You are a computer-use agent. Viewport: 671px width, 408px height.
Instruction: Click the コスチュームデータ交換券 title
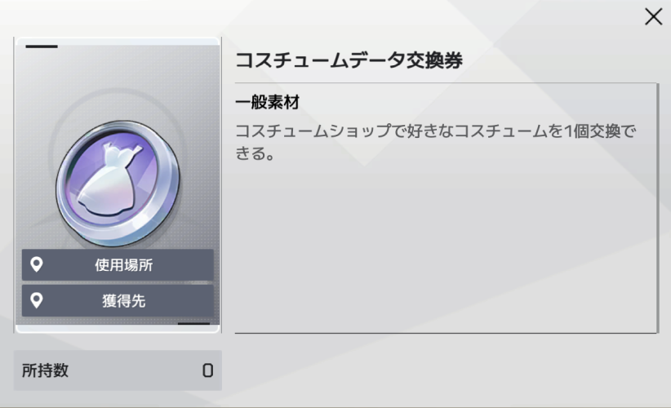point(349,60)
